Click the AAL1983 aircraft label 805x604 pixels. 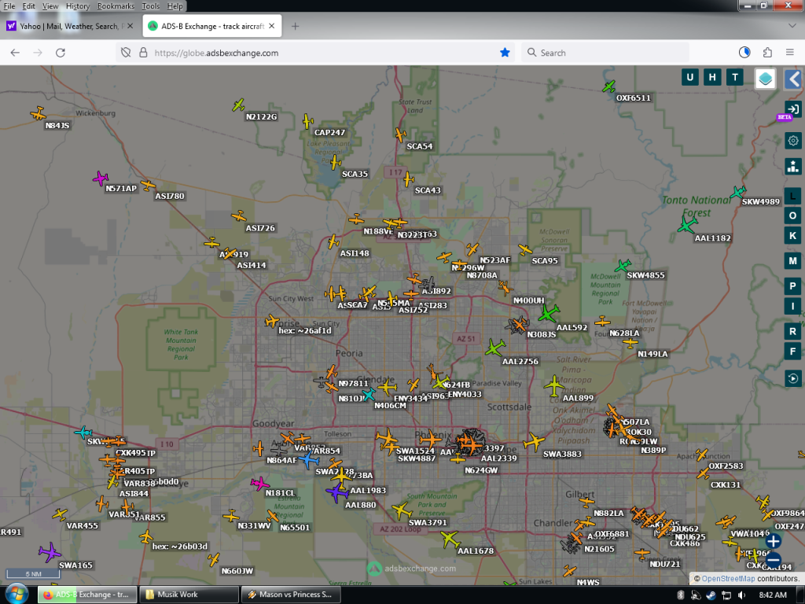(368, 491)
